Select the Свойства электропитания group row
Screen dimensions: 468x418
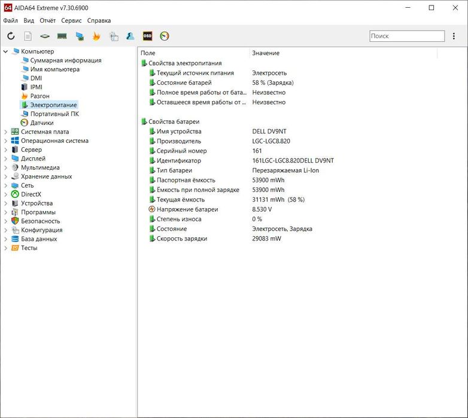pos(181,63)
